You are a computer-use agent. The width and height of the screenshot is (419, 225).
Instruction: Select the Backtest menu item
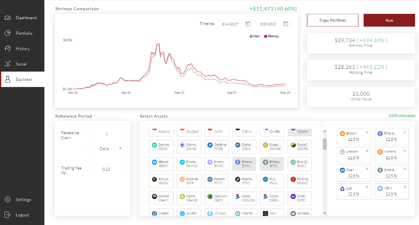coord(22,79)
